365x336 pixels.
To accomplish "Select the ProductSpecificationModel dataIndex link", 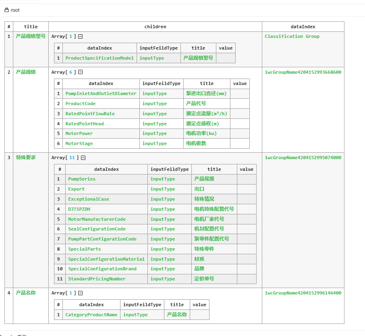I will [x=99, y=58].
